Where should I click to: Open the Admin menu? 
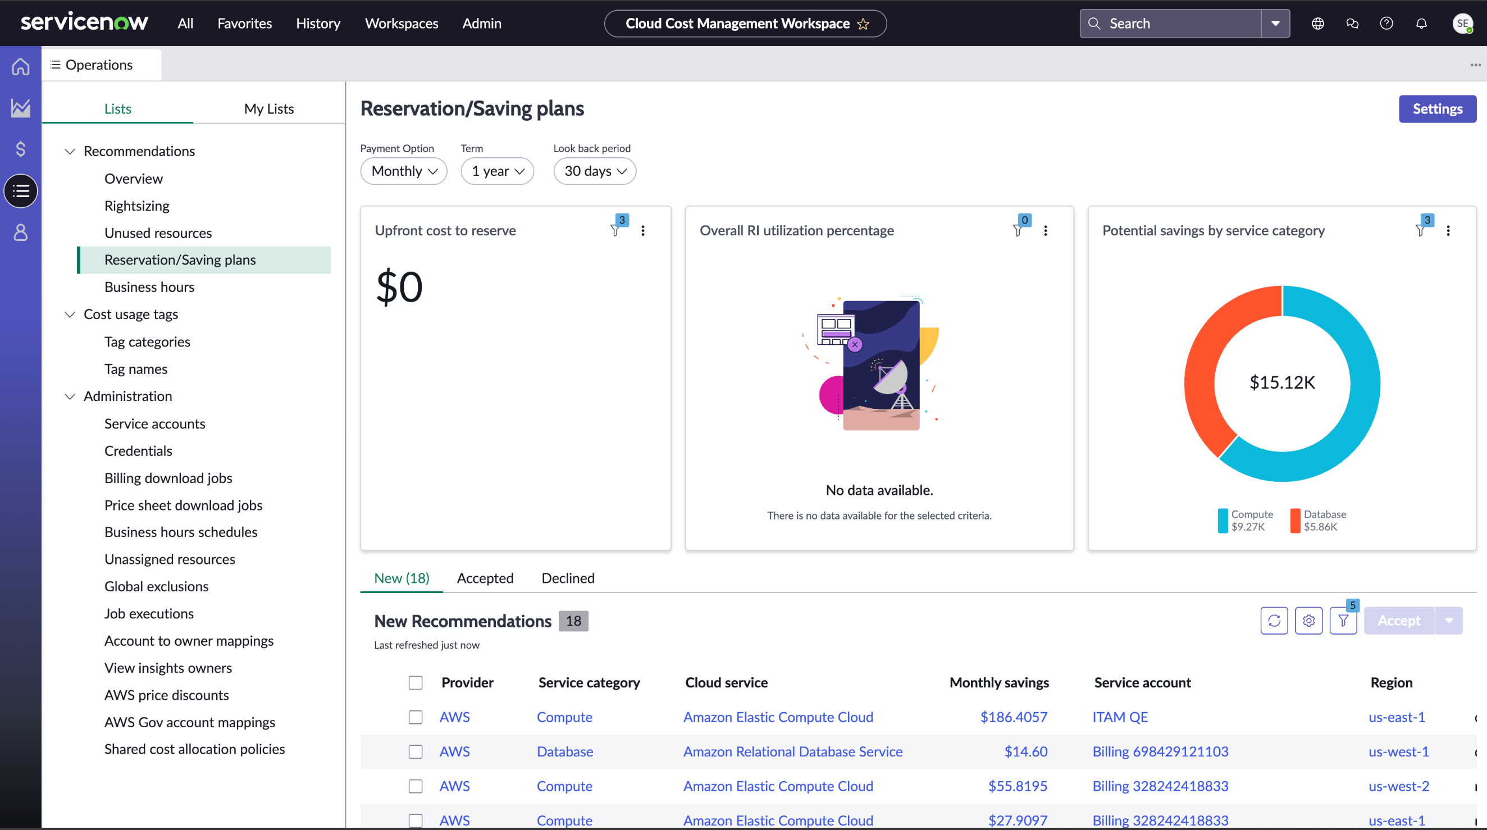[x=482, y=24]
